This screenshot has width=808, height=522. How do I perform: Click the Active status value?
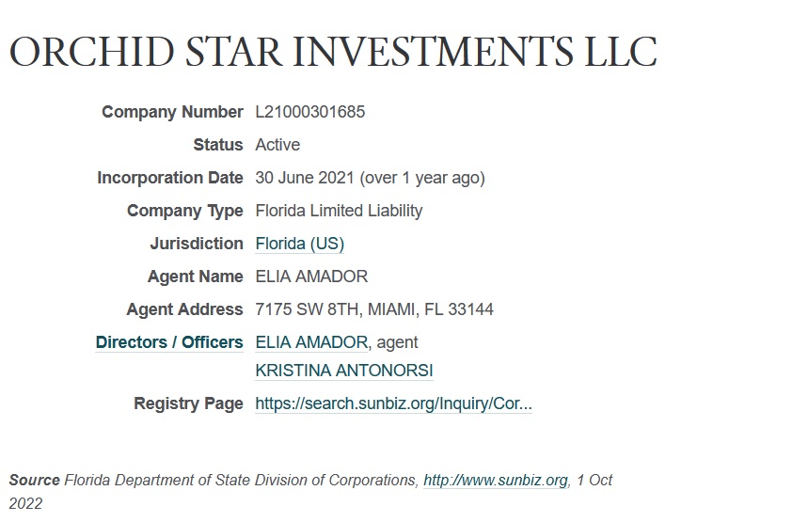tap(277, 145)
